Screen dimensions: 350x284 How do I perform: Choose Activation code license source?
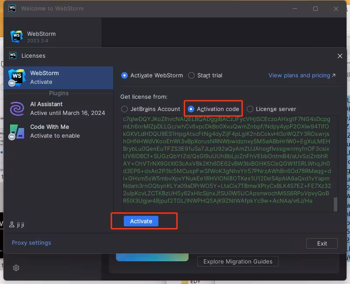pos(191,109)
